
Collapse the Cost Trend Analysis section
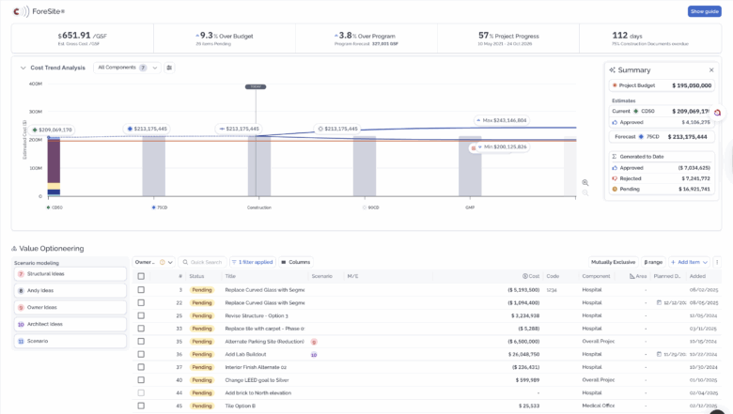pyautogui.click(x=23, y=68)
